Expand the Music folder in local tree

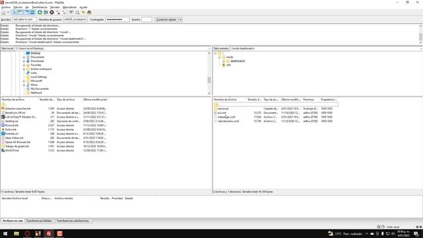tap(24, 85)
